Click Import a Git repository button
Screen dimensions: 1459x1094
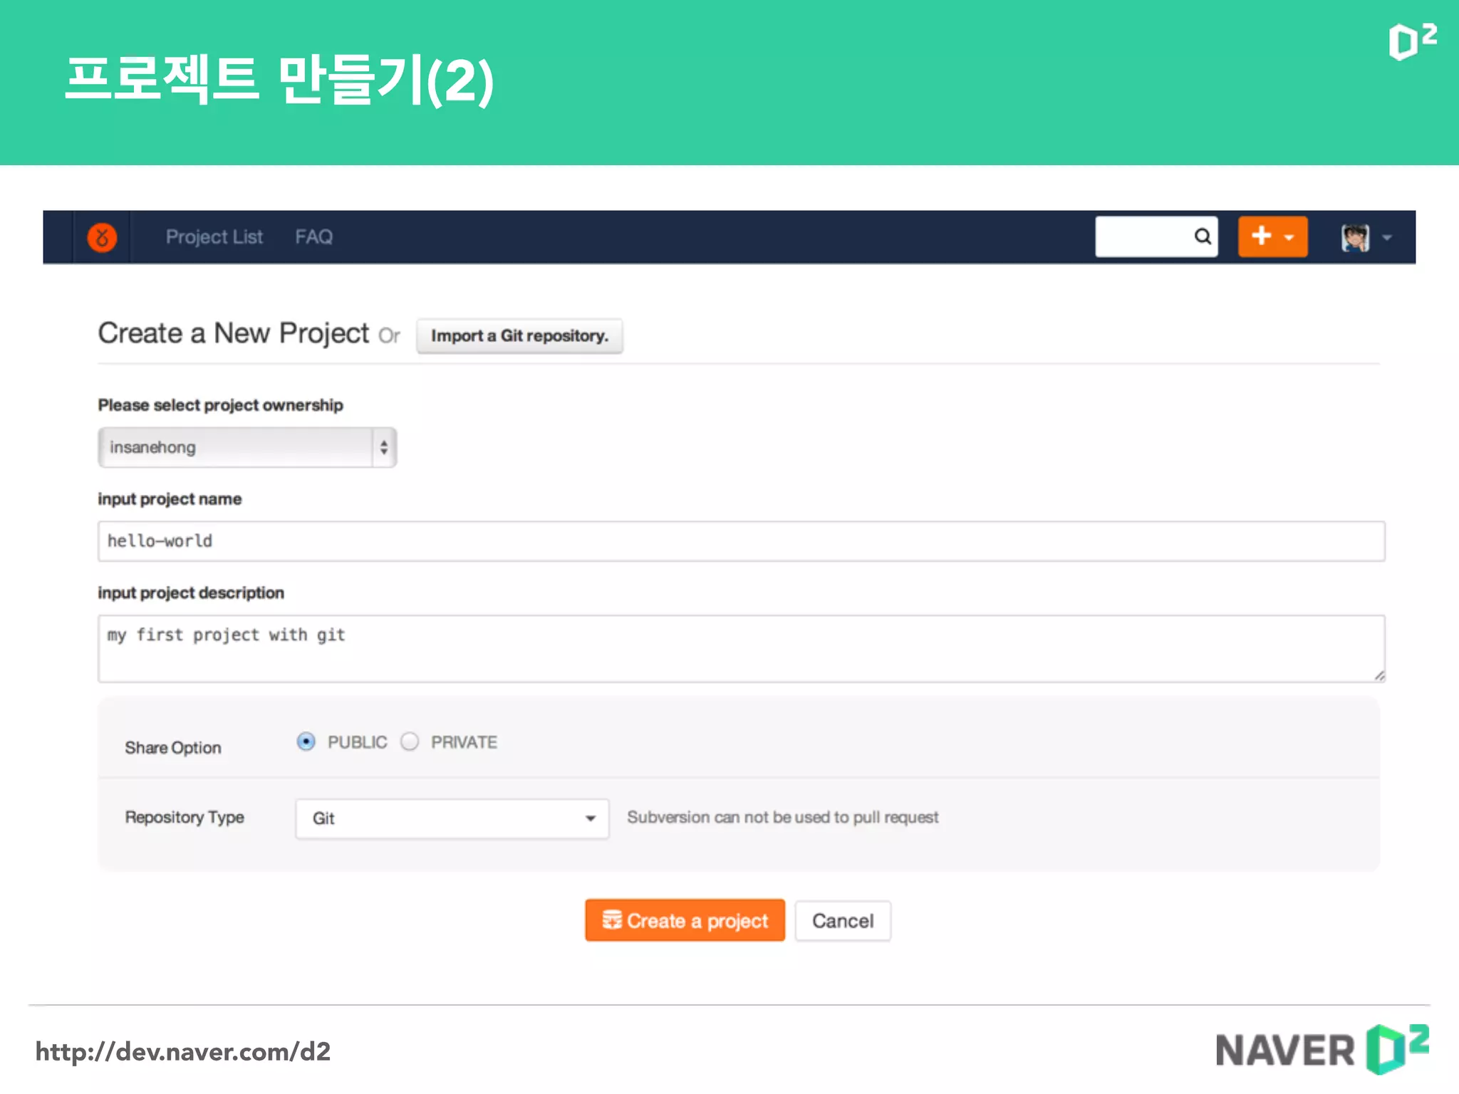(520, 335)
